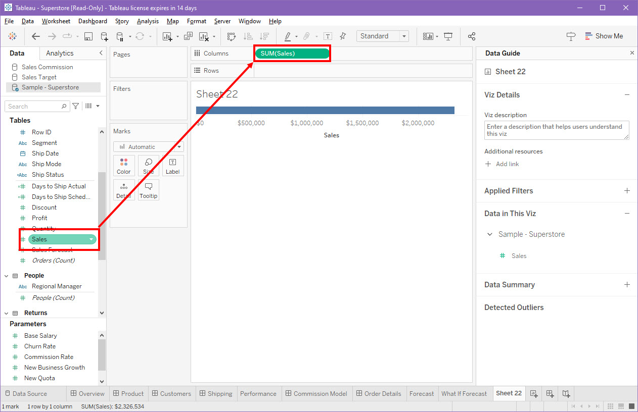
Task: Click the Tableau start page logo icon
Action: point(13,36)
